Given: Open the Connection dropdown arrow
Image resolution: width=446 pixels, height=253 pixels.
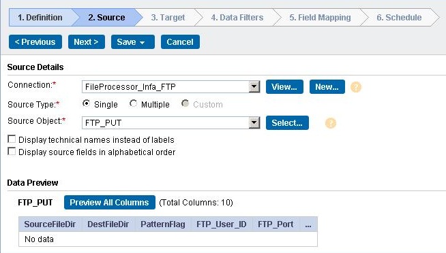Looking at the screenshot, I should click(x=254, y=87).
